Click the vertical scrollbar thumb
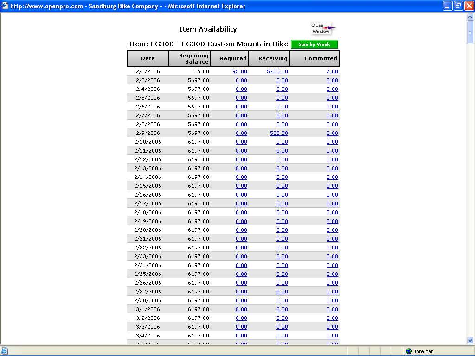This screenshot has width=475, height=356. pyautogui.click(x=470, y=32)
